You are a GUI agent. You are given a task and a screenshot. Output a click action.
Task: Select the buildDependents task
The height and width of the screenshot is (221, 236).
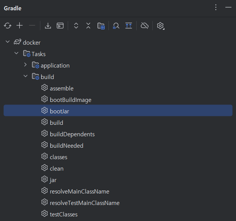pos(118,134)
